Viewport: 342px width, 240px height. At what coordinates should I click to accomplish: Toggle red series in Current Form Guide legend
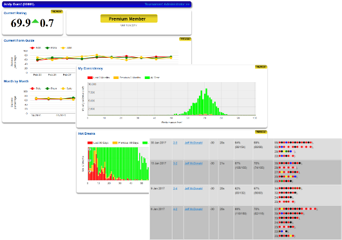coord(35,48)
